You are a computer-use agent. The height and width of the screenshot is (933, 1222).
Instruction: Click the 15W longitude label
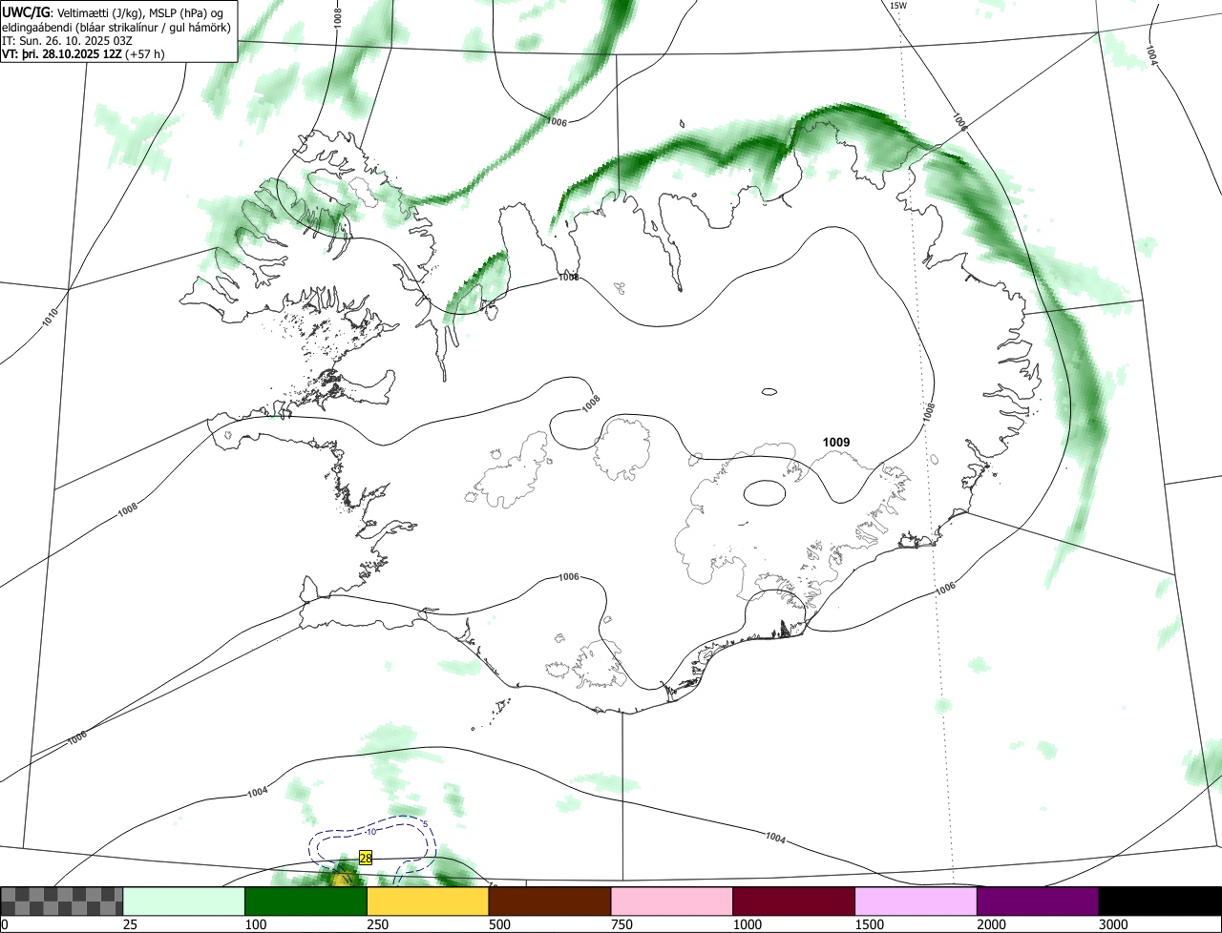897,6
